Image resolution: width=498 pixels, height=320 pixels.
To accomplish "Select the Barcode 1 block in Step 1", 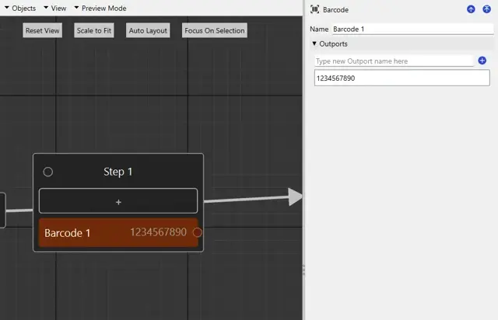I will pyautogui.click(x=118, y=232).
